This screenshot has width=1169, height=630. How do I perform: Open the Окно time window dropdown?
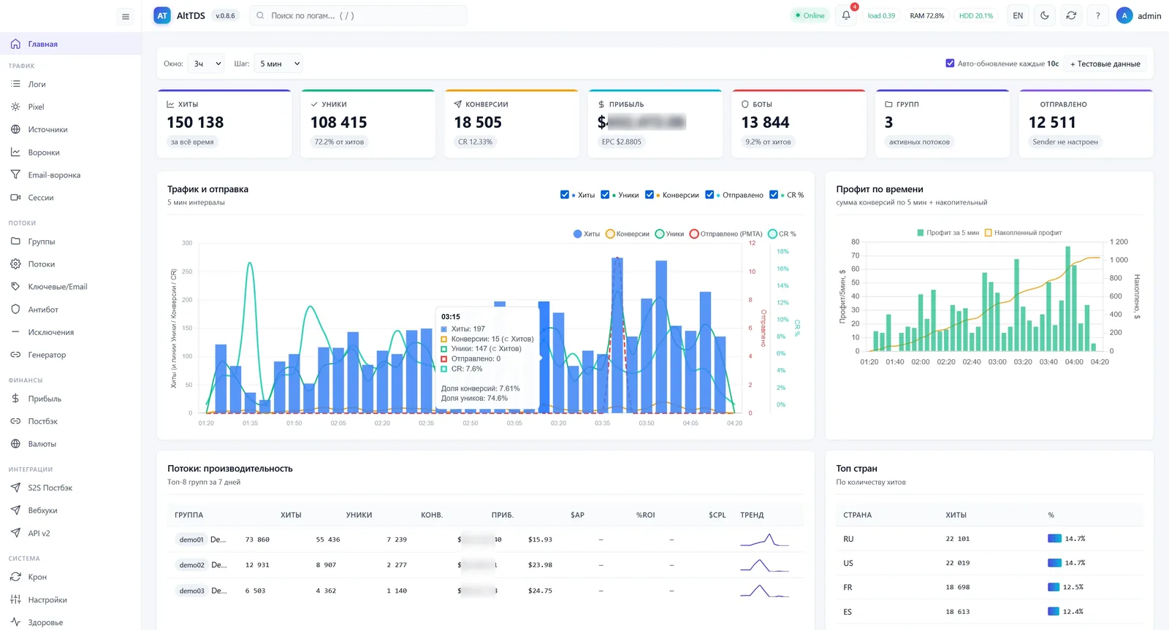(x=206, y=64)
